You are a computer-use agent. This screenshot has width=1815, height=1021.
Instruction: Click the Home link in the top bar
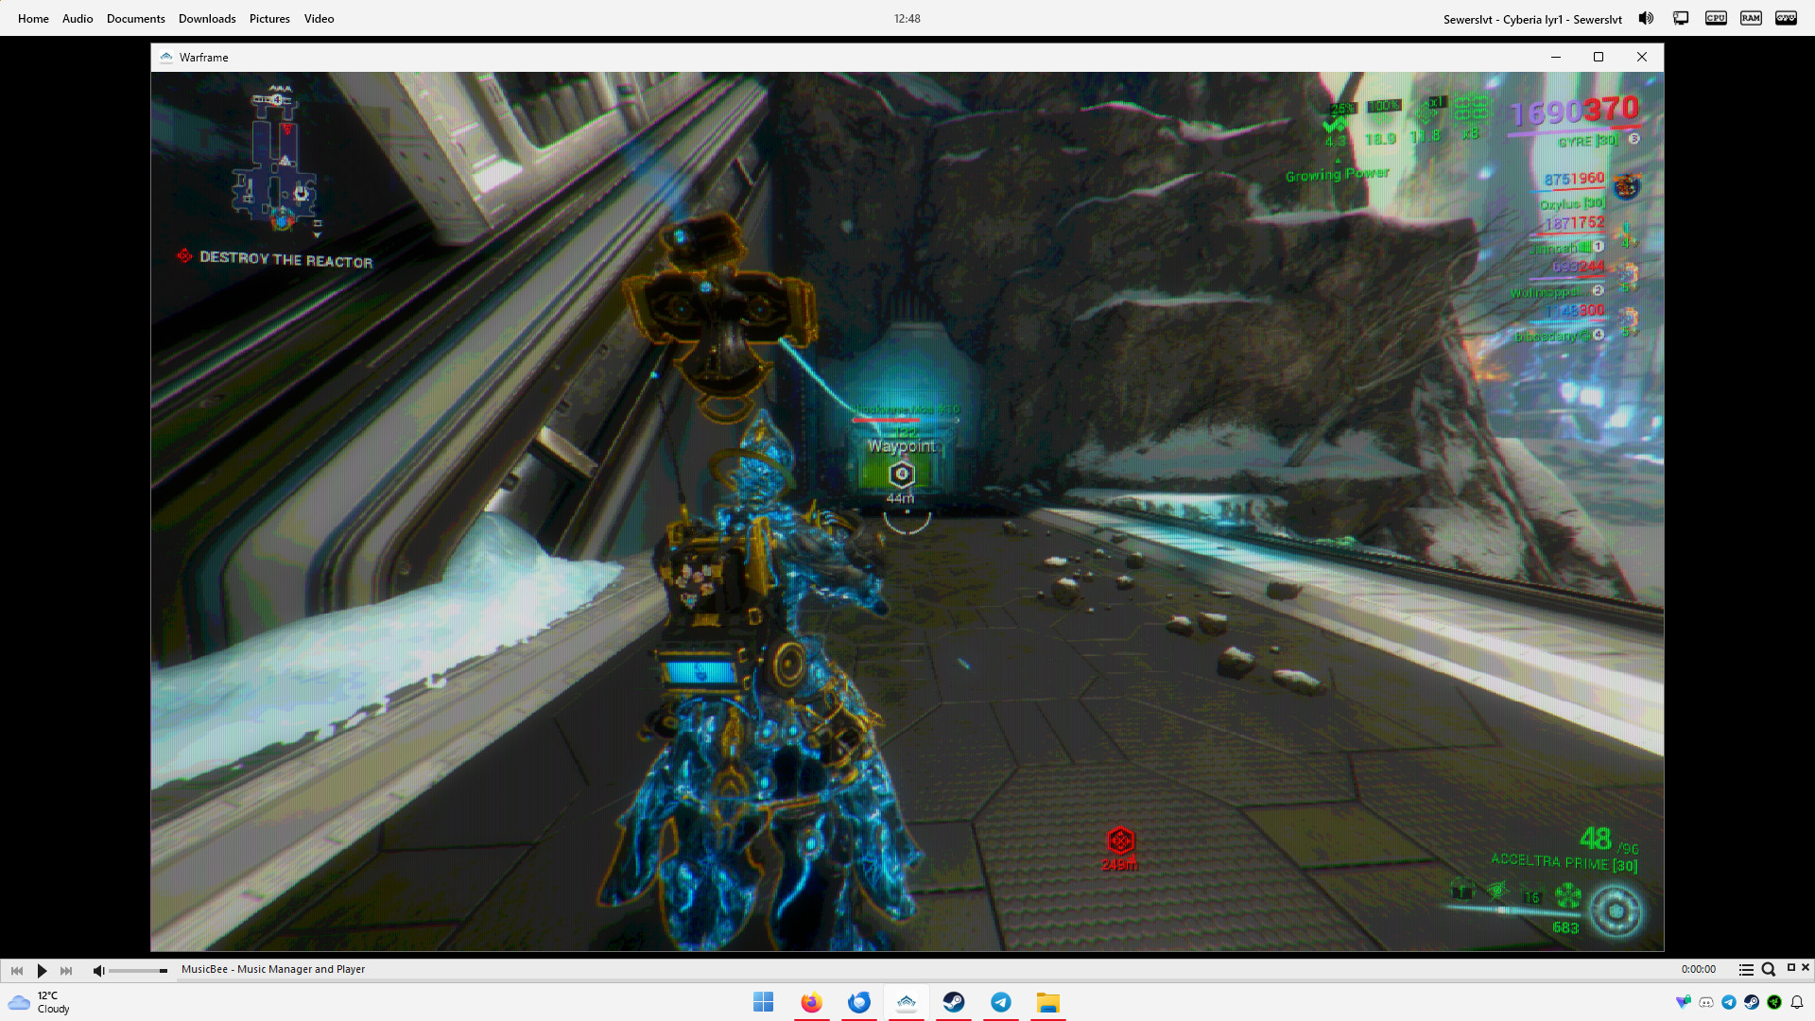click(33, 19)
